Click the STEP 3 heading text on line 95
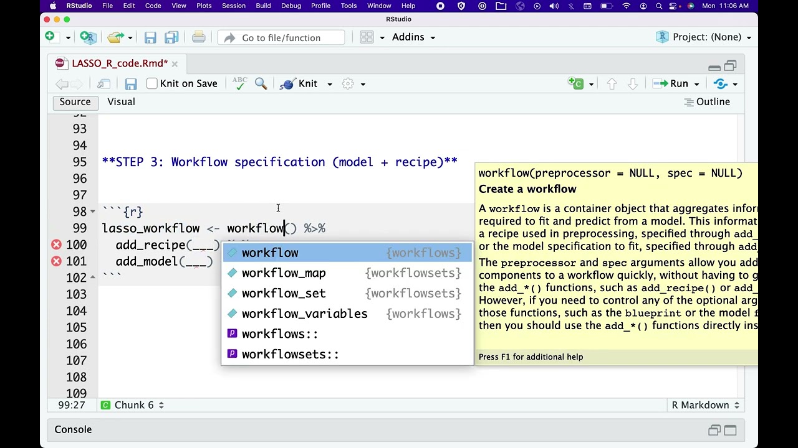The image size is (798, 448). click(x=279, y=162)
